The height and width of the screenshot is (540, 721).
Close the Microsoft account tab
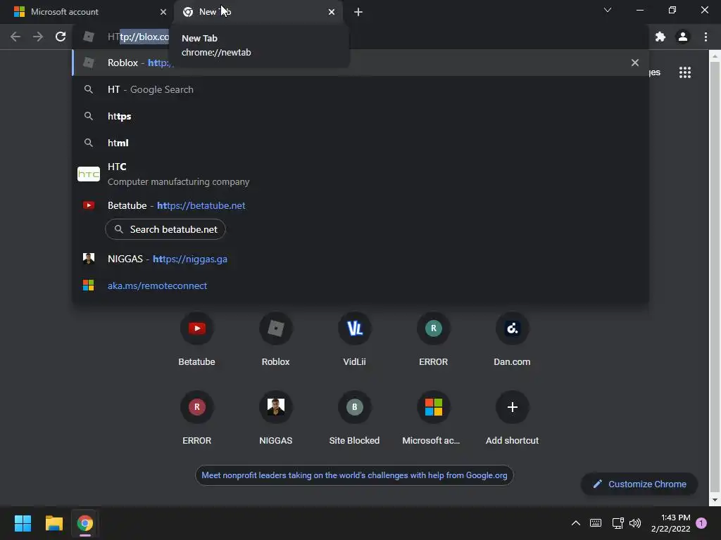click(x=163, y=12)
